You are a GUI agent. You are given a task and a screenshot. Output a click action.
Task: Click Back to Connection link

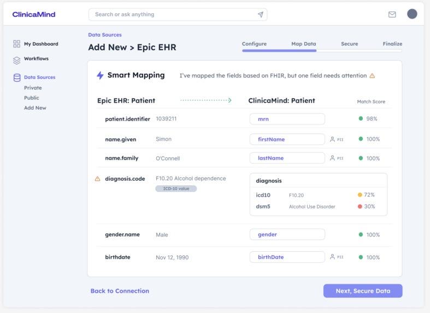(120, 291)
